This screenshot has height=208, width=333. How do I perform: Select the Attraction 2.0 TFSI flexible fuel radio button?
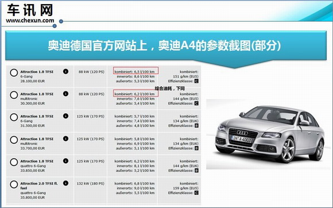point(14,184)
